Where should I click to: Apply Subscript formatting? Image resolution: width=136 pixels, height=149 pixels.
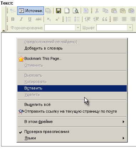(49, 19)
